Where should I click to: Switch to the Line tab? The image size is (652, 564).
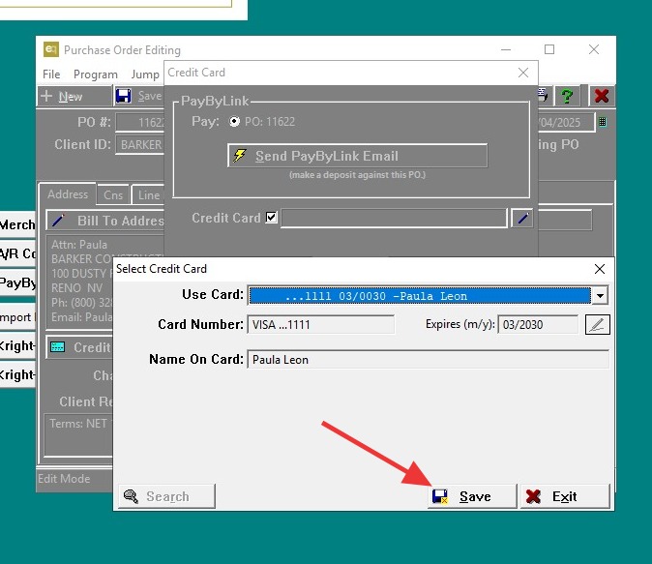click(x=149, y=195)
